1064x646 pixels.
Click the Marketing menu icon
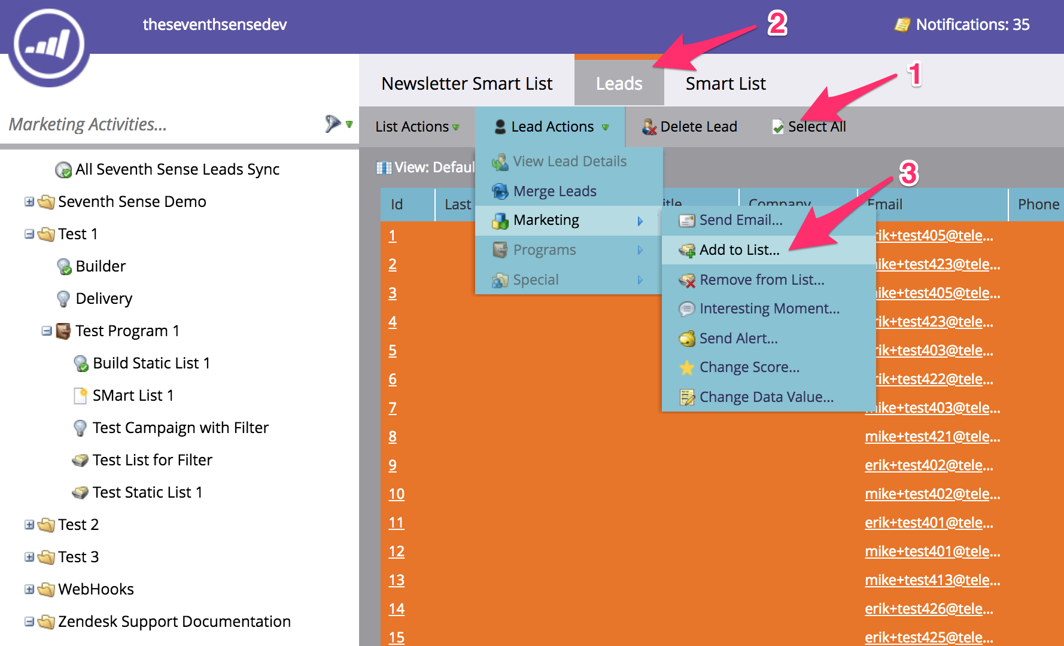[500, 220]
